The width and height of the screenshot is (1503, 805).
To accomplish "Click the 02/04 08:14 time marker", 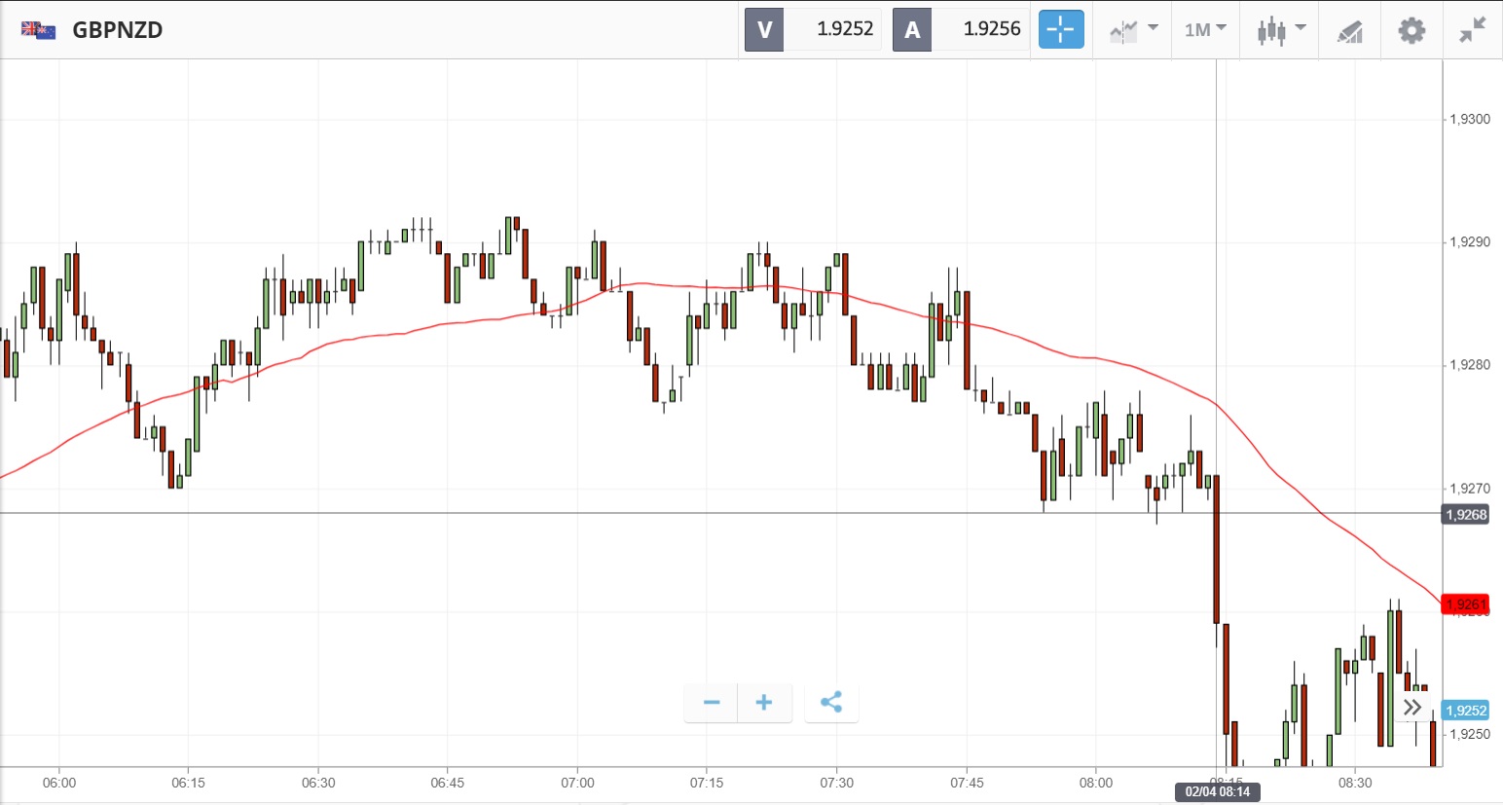I will [x=1217, y=792].
